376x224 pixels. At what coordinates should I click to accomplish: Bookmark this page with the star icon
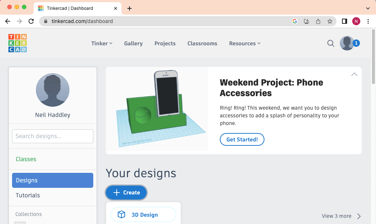[x=330, y=21]
